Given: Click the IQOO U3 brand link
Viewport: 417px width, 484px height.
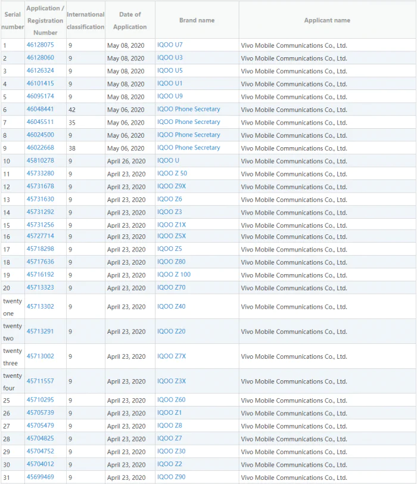Looking at the screenshot, I should (x=170, y=58).
